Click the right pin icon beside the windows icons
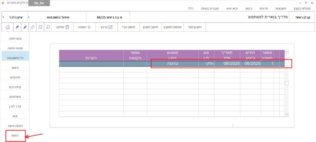This screenshot has width=316, height=142. tap(25, 27)
